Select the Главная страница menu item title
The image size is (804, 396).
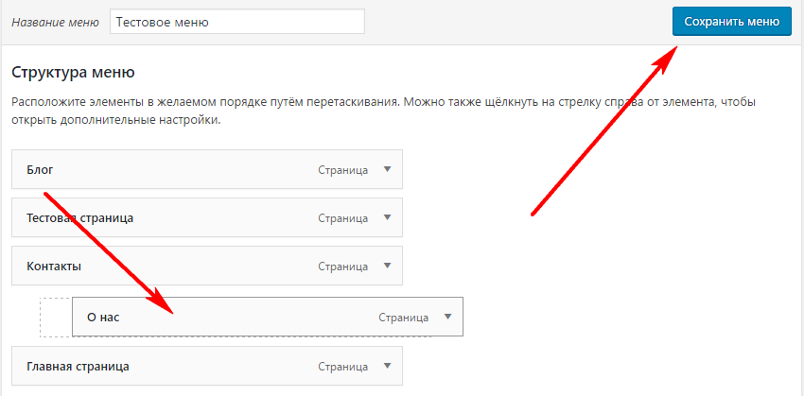click(x=78, y=367)
